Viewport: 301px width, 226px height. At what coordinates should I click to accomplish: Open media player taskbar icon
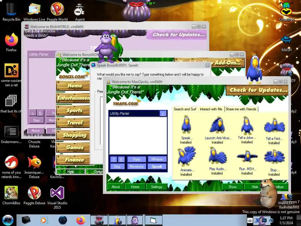[x=44, y=220]
